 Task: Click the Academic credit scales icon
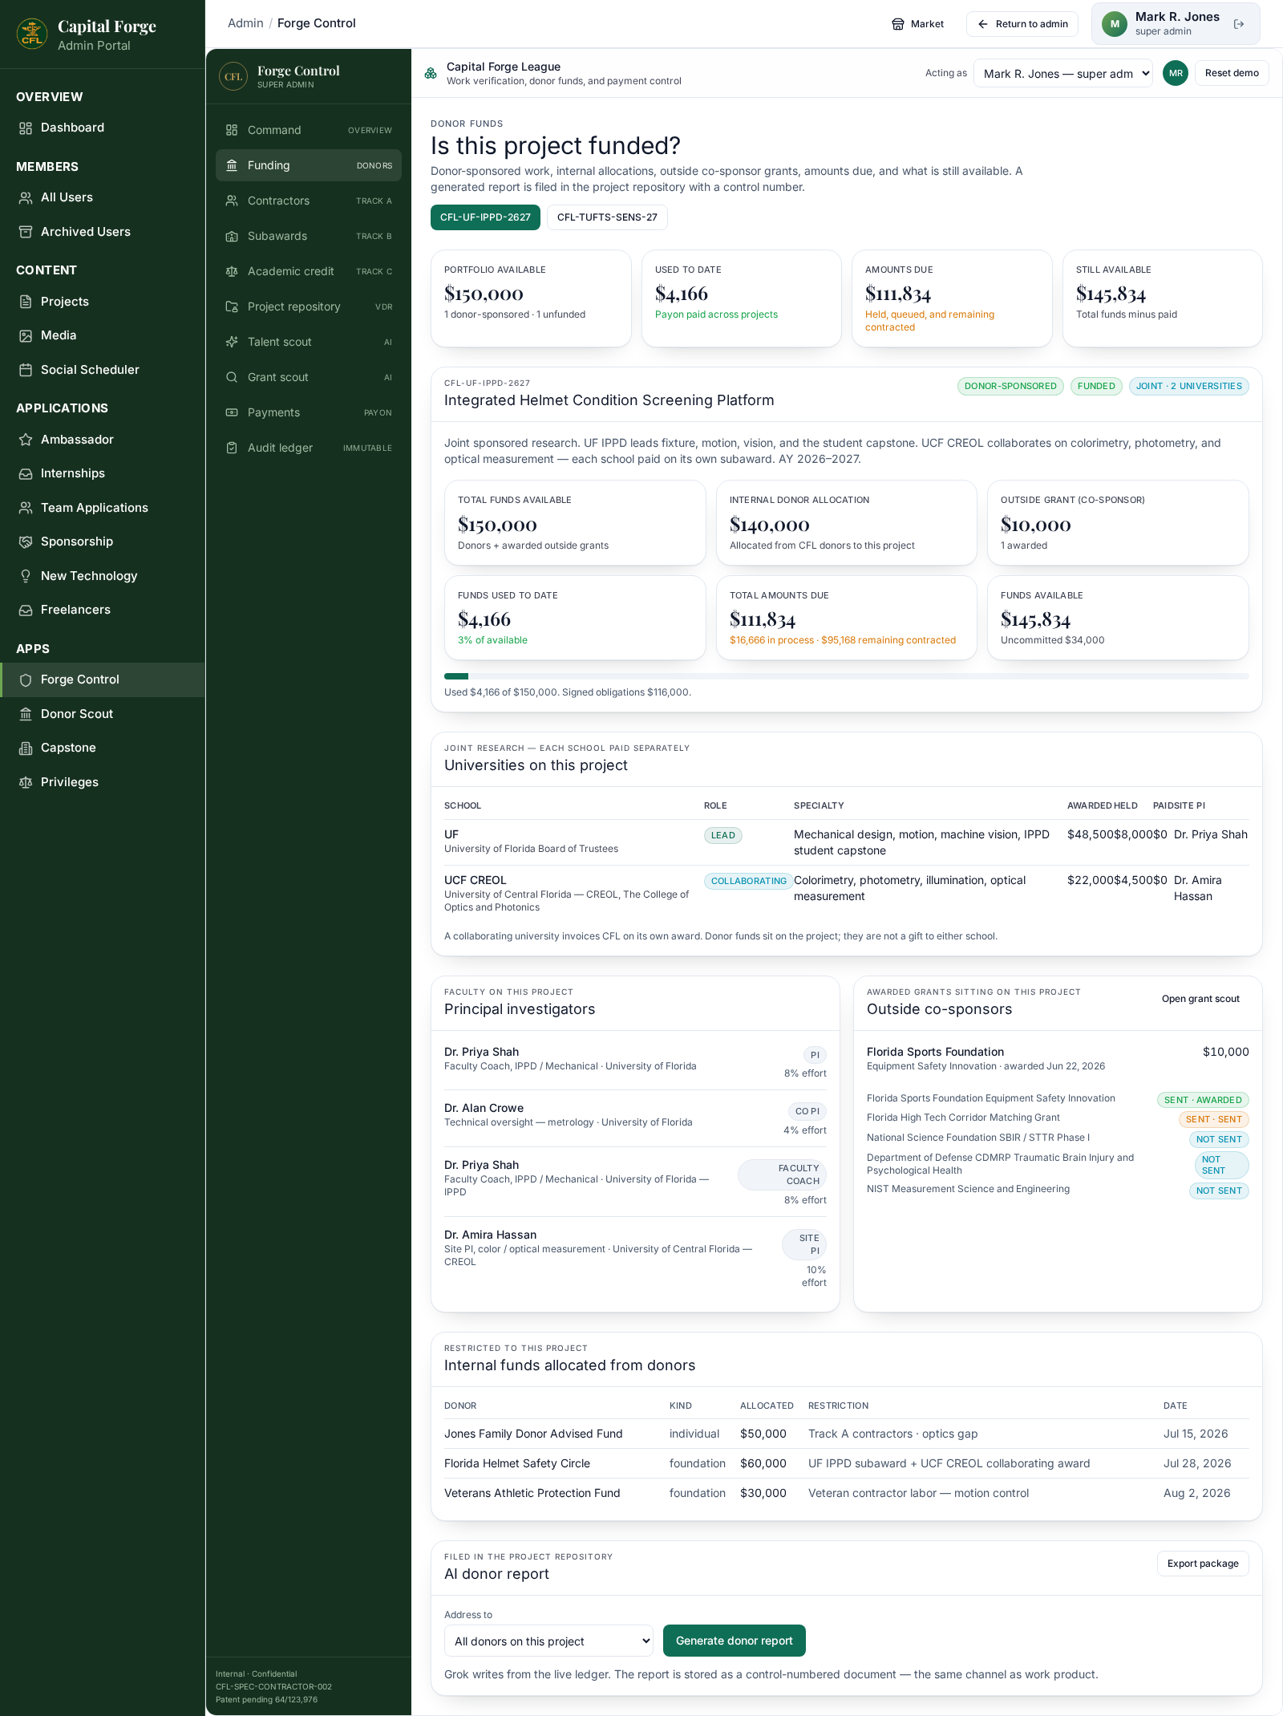point(232,271)
